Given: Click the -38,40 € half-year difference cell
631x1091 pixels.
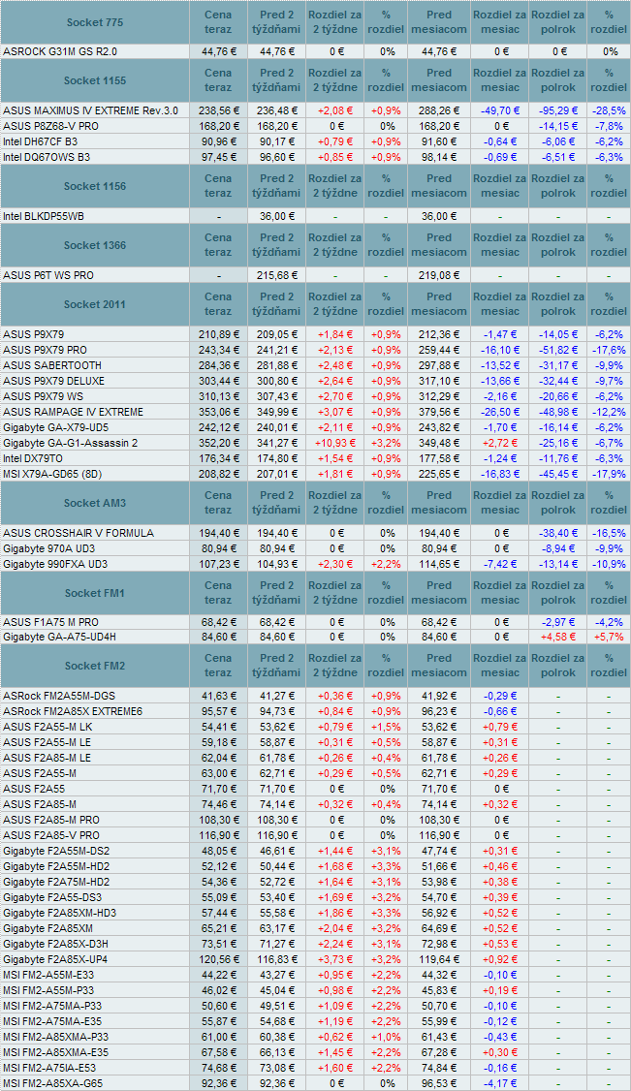Looking at the screenshot, I should tap(558, 533).
